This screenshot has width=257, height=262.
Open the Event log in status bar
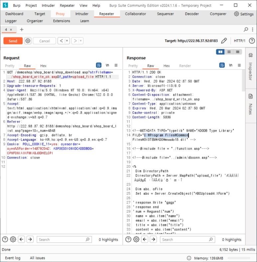click(13, 258)
